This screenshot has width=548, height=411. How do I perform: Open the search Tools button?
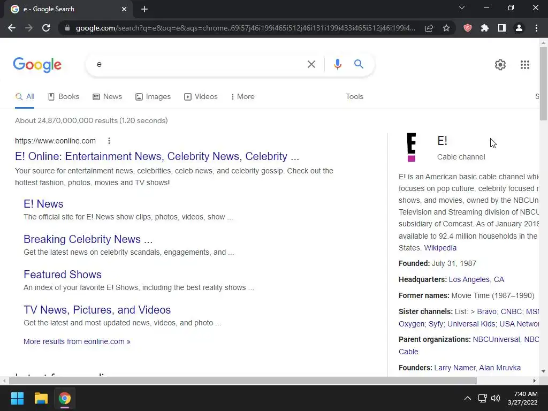[354, 96]
